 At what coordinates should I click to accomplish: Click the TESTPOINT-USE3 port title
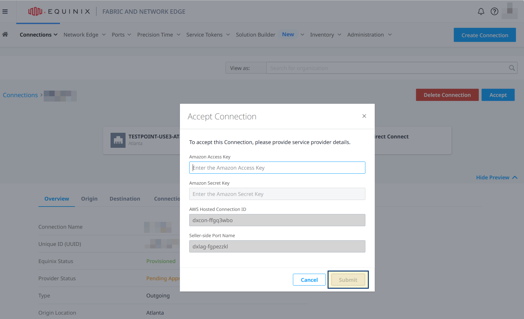[x=154, y=137]
